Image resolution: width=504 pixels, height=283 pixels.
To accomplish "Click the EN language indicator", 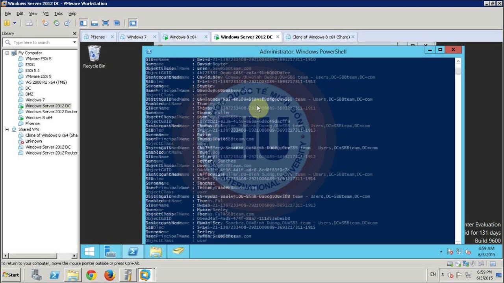I will click(x=433, y=274).
